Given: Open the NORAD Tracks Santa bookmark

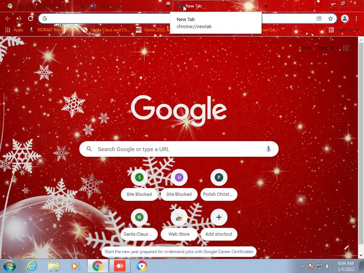Looking at the screenshot, I should (x=53, y=30).
